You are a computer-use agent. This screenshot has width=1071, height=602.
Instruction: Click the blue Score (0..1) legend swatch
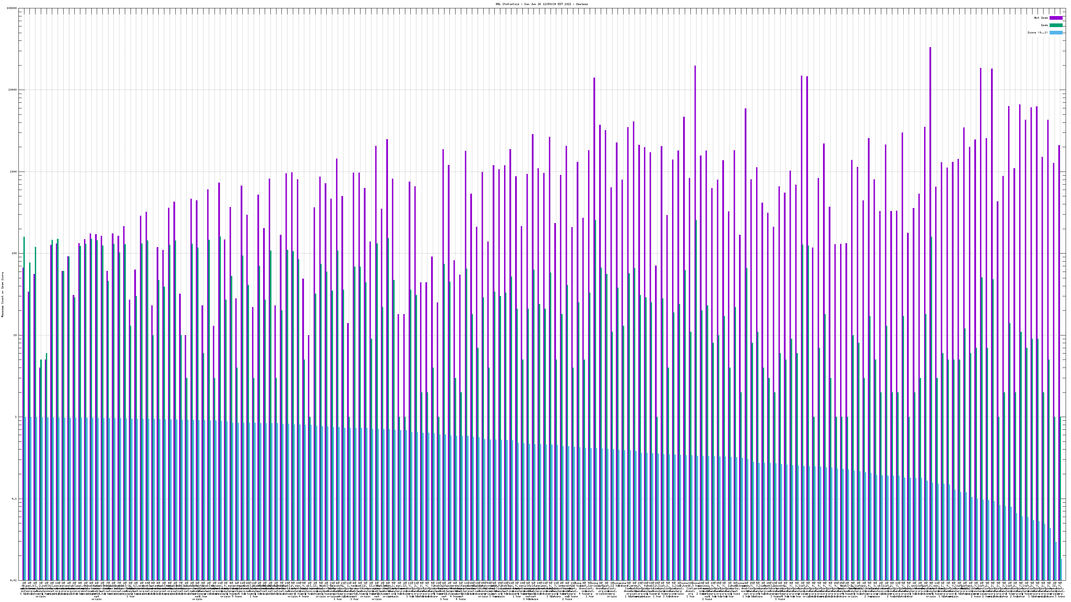[1056, 32]
